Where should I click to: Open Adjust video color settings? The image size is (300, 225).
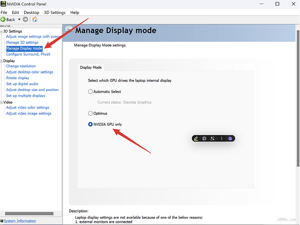(28, 108)
